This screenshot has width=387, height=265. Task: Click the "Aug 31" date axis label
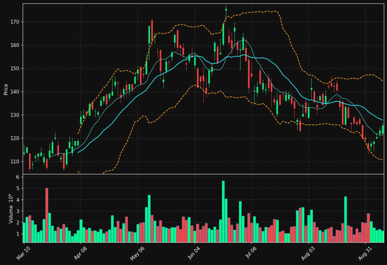365,254
